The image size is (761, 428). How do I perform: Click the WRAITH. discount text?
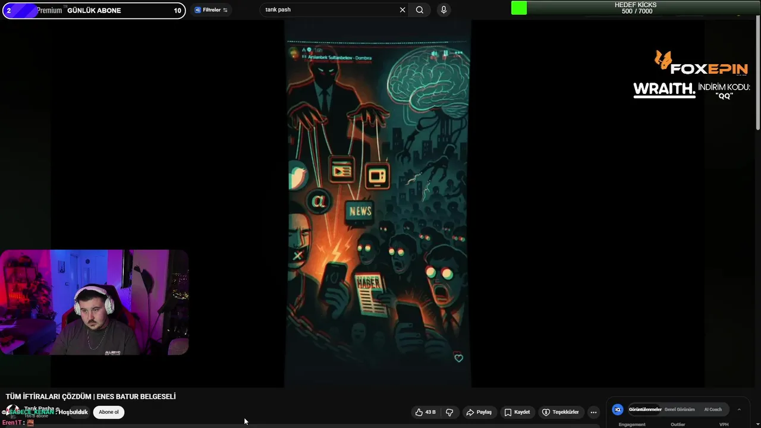tap(664, 90)
